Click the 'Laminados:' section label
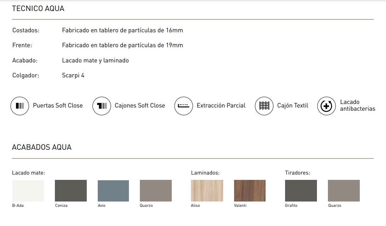Image resolution: width=386 pixels, height=226 pixels. pos(205,173)
